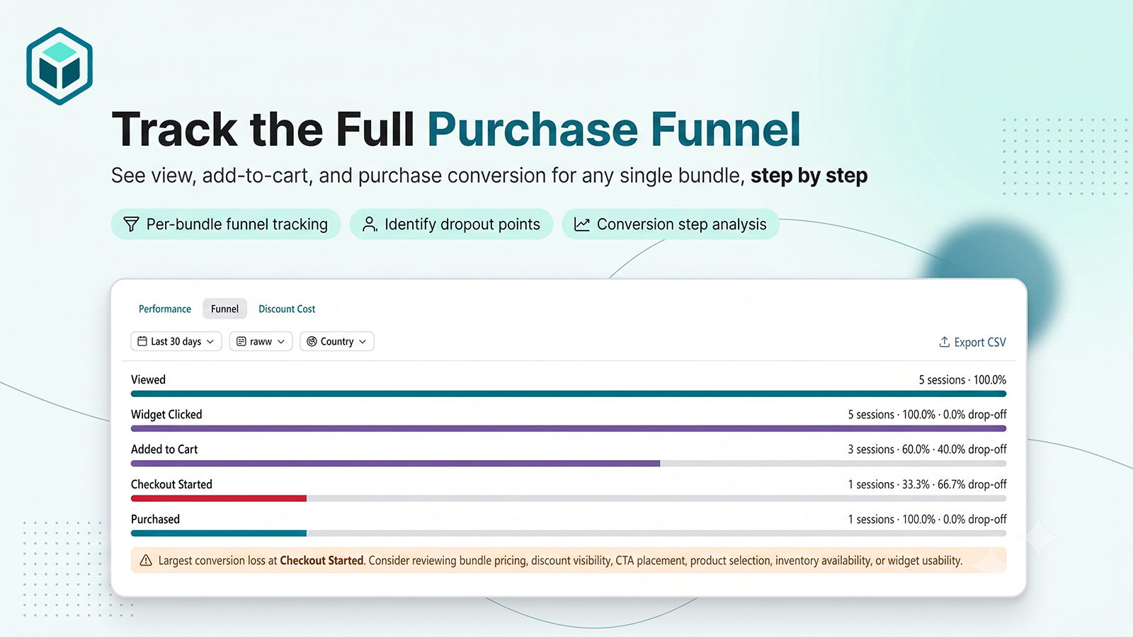This screenshot has height=637, width=1133.
Task: Click the chart icon in Conversion step analysis
Action: pyautogui.click(x=582, y=224)
